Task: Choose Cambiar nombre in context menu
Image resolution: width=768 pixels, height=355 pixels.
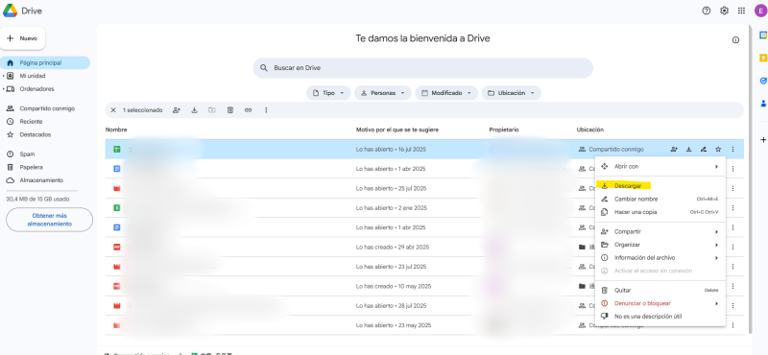Action: [x=660, y=200]
